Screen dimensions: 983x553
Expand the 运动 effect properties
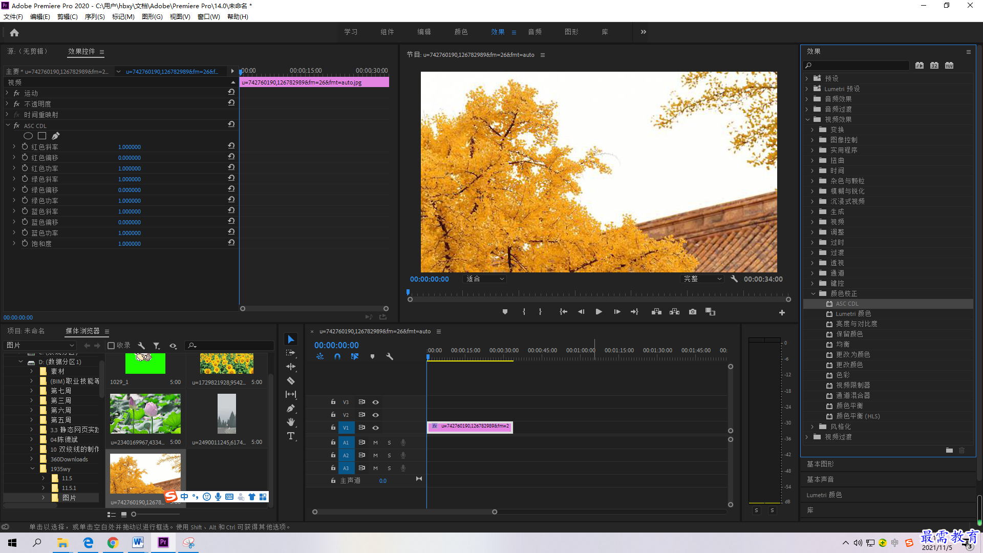point(7,93)
